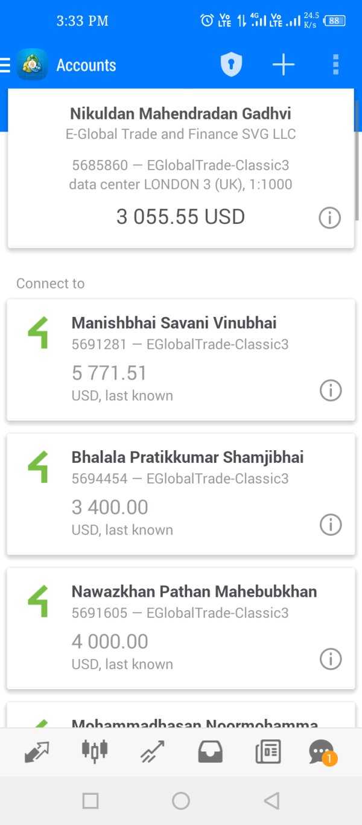Switch to the Quotes tab
Screen dimensions: 362x825
tap(37, 752)
